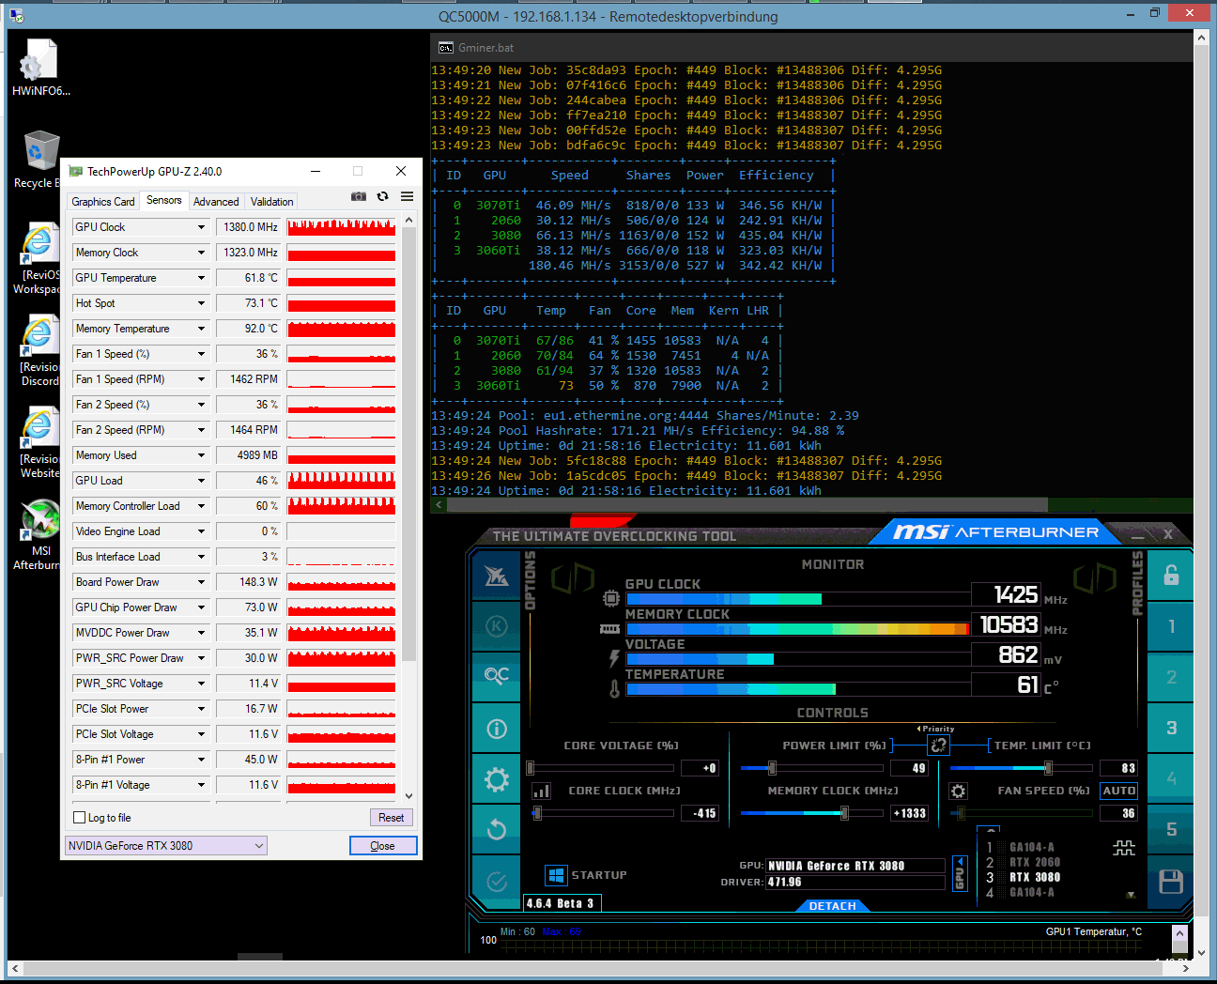Open custom fan curve icon

(1124, 848)
